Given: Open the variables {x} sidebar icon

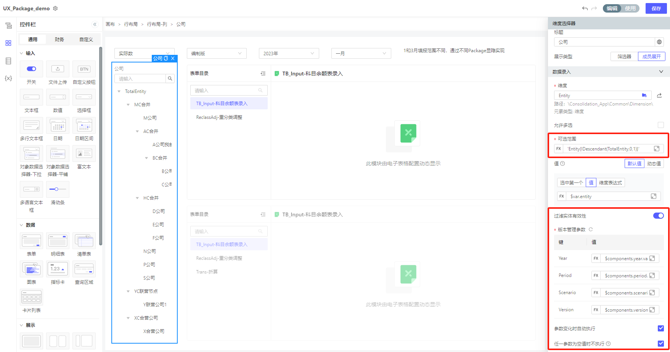Looking at the screenshot, I should [x=8, y=78].
